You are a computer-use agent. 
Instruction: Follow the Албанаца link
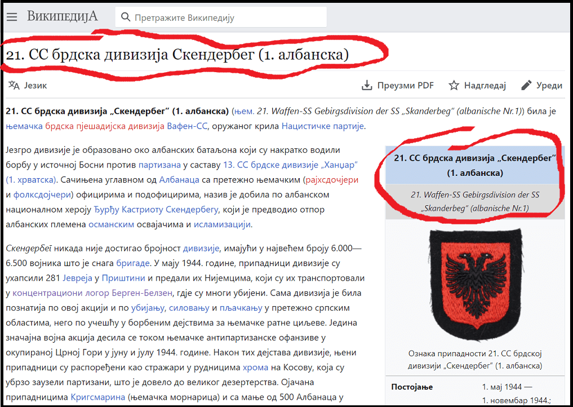click(179, 180)
